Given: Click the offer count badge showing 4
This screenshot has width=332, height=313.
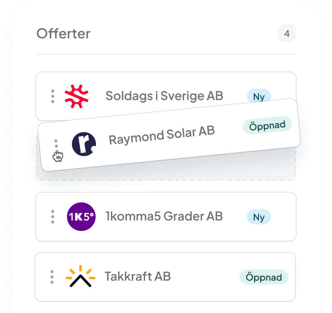Looking at the screenshot, I should (286, 33).
